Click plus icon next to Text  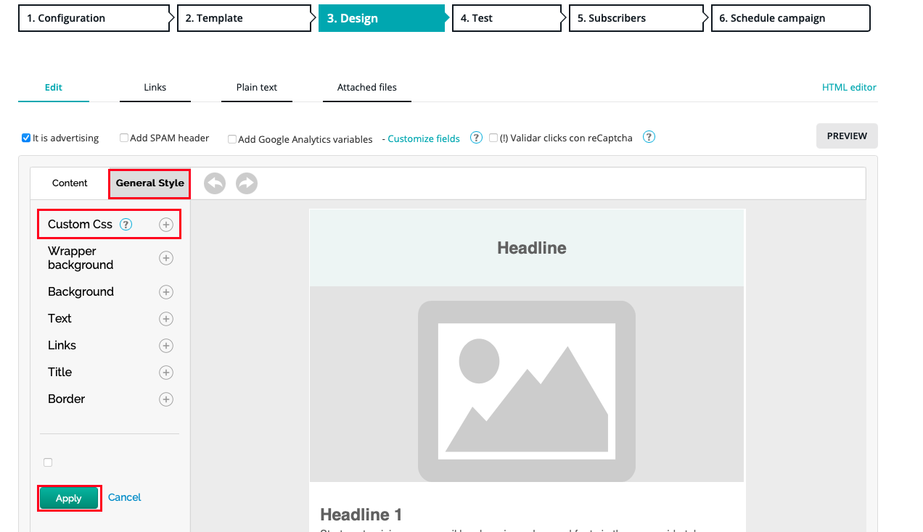click(166, 319)
